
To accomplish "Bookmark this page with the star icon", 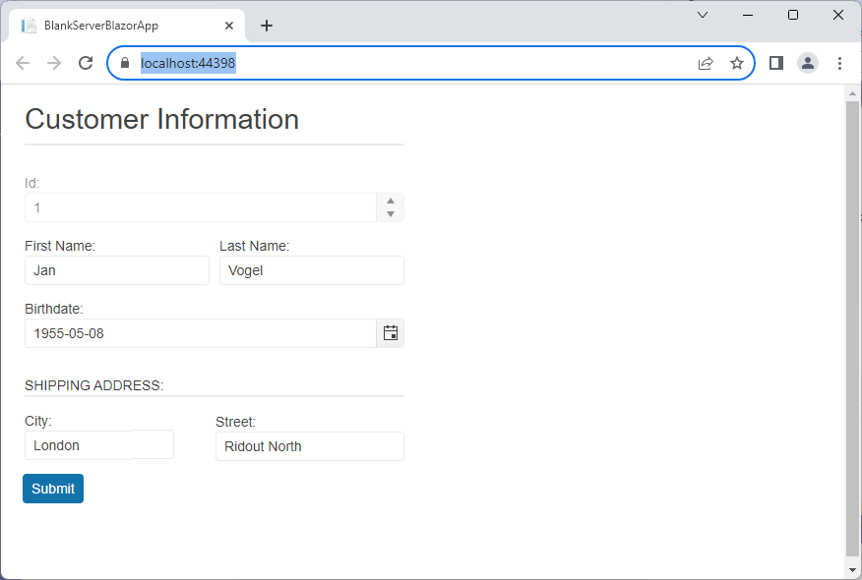I will coord(737,63).
